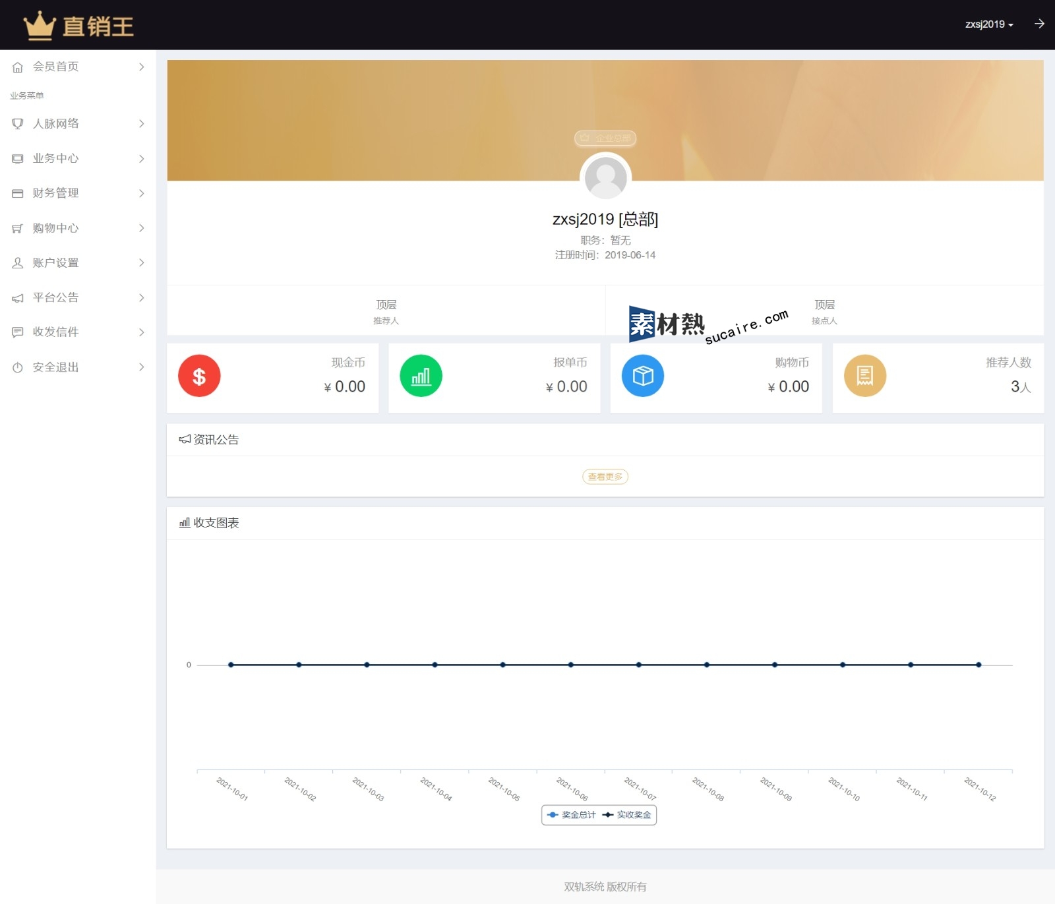Viewport: 1055px width, 904px height.
Task: Click the green chart icon for 报单币
Action: click(421, 376)
